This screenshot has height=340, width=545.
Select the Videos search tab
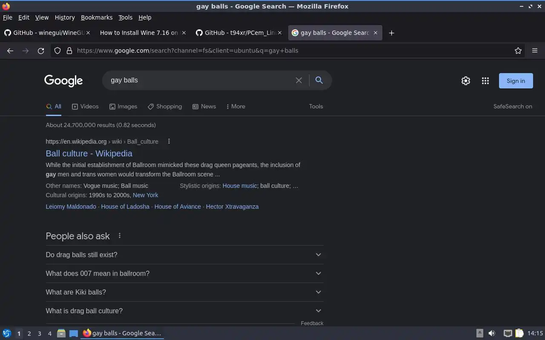tap(85, 106)
